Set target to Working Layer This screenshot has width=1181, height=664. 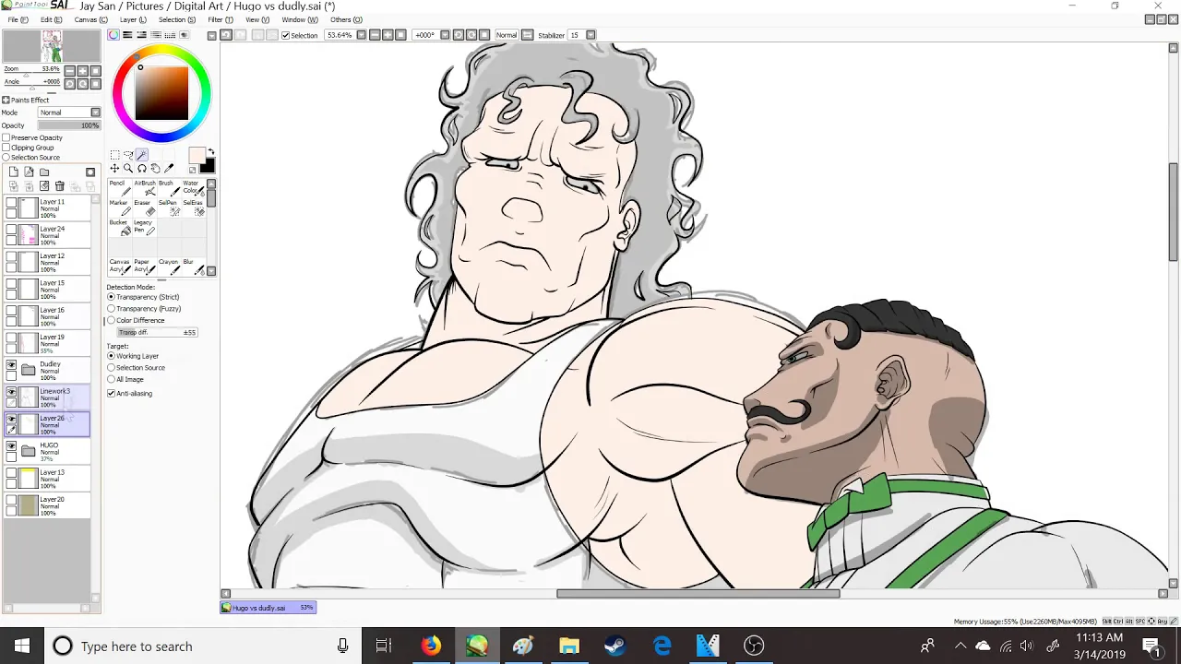111,356
